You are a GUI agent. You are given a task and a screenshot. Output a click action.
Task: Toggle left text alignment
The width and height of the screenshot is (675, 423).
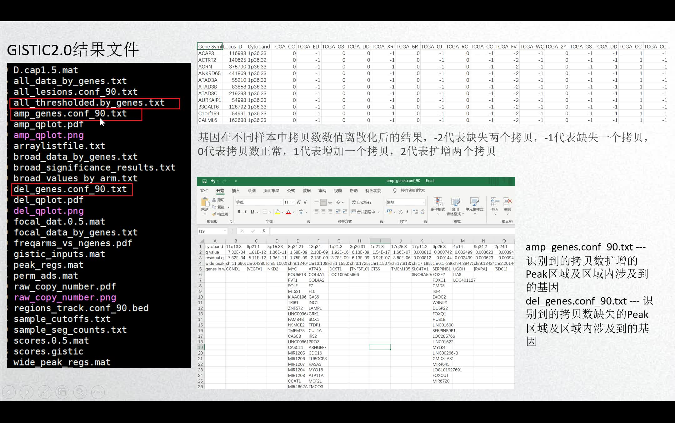click(317, 212)
